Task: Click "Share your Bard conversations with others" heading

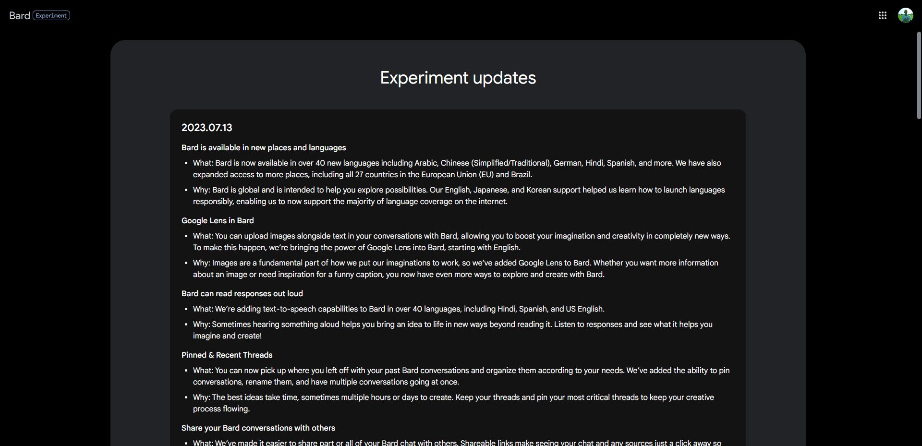Action: tap(258, 428)
